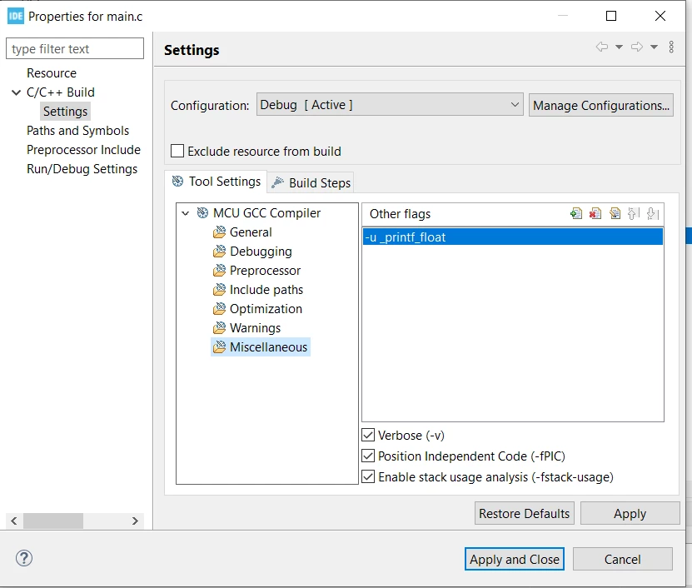Edit the selected flag in Other flags
This screenshot has height=588, width=692.
point(615,214)
